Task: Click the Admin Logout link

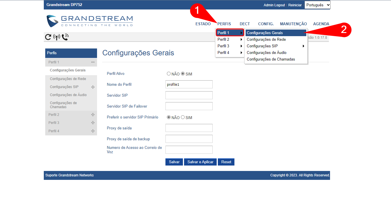Action: point(274,5)
